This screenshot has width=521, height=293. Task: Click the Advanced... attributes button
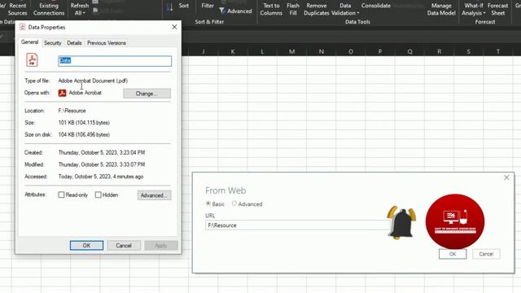tap(155, 195)
